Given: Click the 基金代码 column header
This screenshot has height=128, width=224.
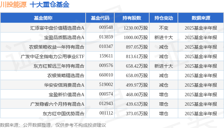Looking at the screenshot, I should (x=100, y=18).
